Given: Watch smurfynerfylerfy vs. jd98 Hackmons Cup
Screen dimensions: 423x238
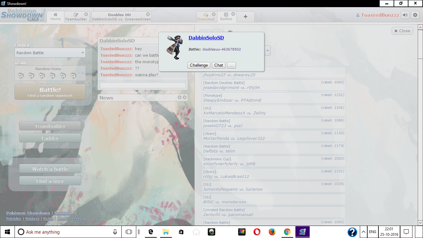Looking at the screenshot, I should (x=273, y=161).
